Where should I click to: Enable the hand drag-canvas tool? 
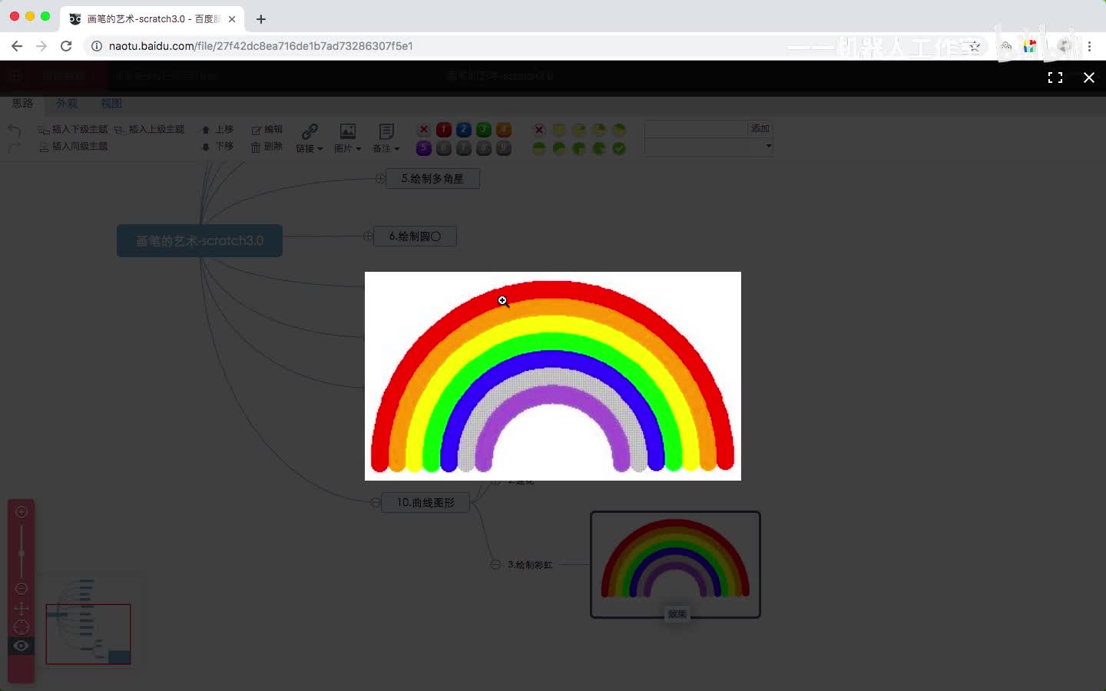pyautogui.click(x=22, y=609)
